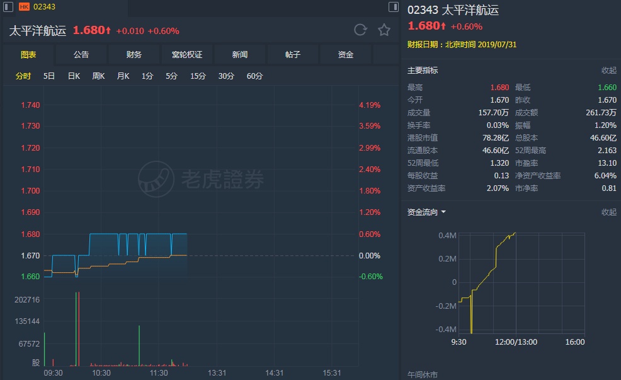Screen dimensions: 621x380
Task: Click the 太平洋航运 stock name in header
Action: [38, 31]
